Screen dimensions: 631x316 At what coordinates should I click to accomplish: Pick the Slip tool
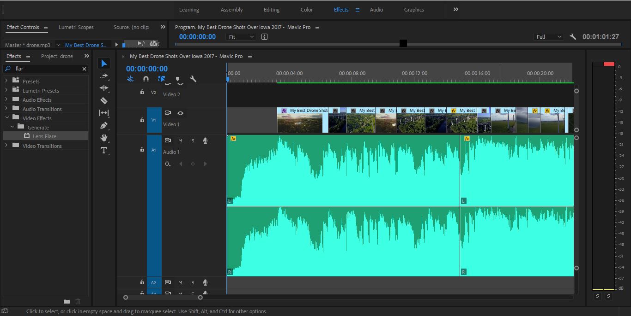click(103, 113)
